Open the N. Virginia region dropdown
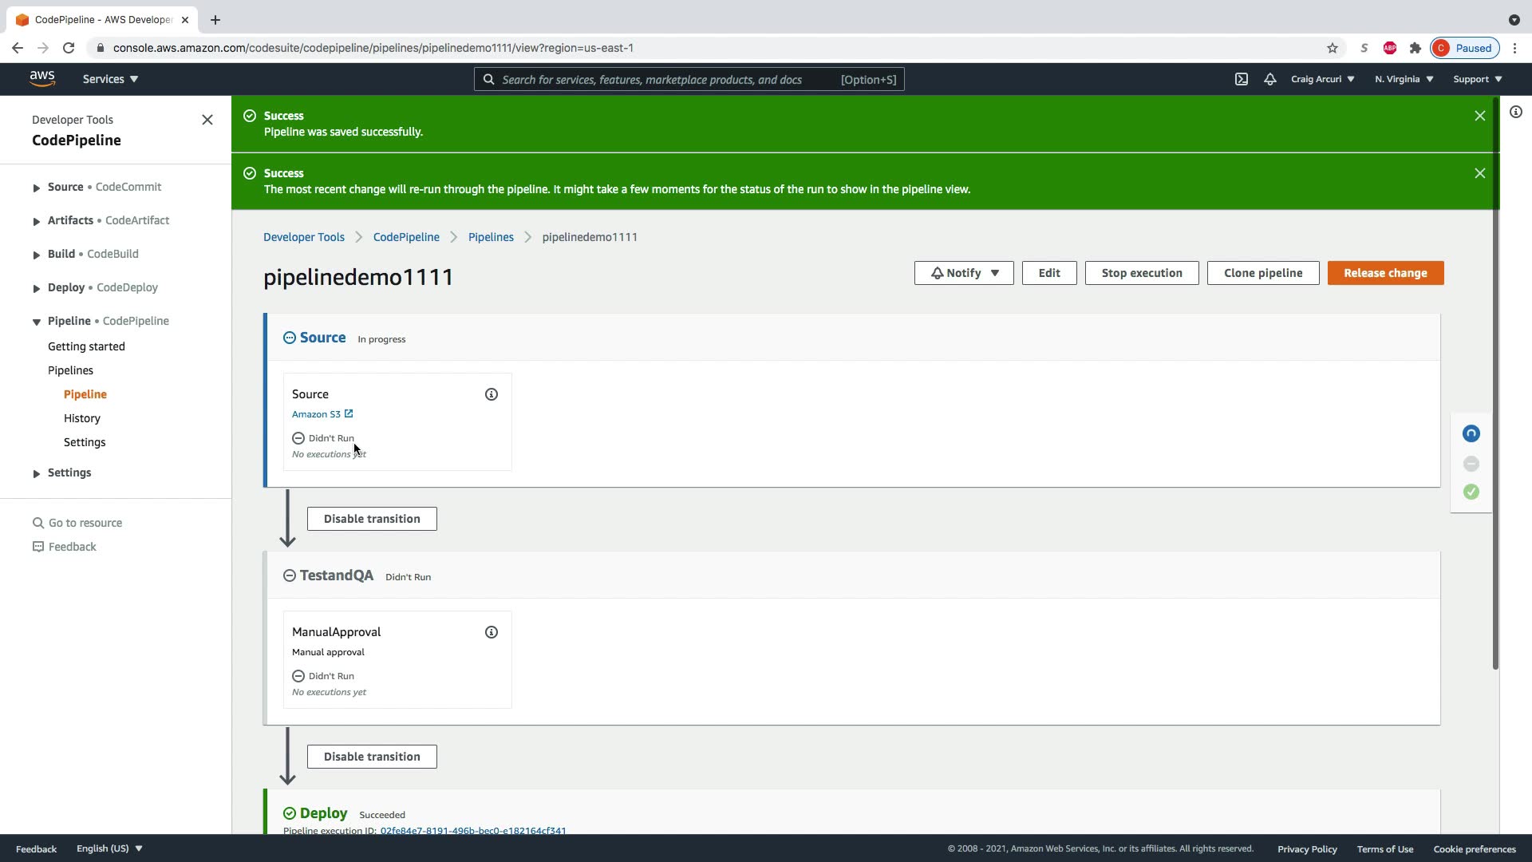The image size is (1532, 862). click(x=1404, y=79)
